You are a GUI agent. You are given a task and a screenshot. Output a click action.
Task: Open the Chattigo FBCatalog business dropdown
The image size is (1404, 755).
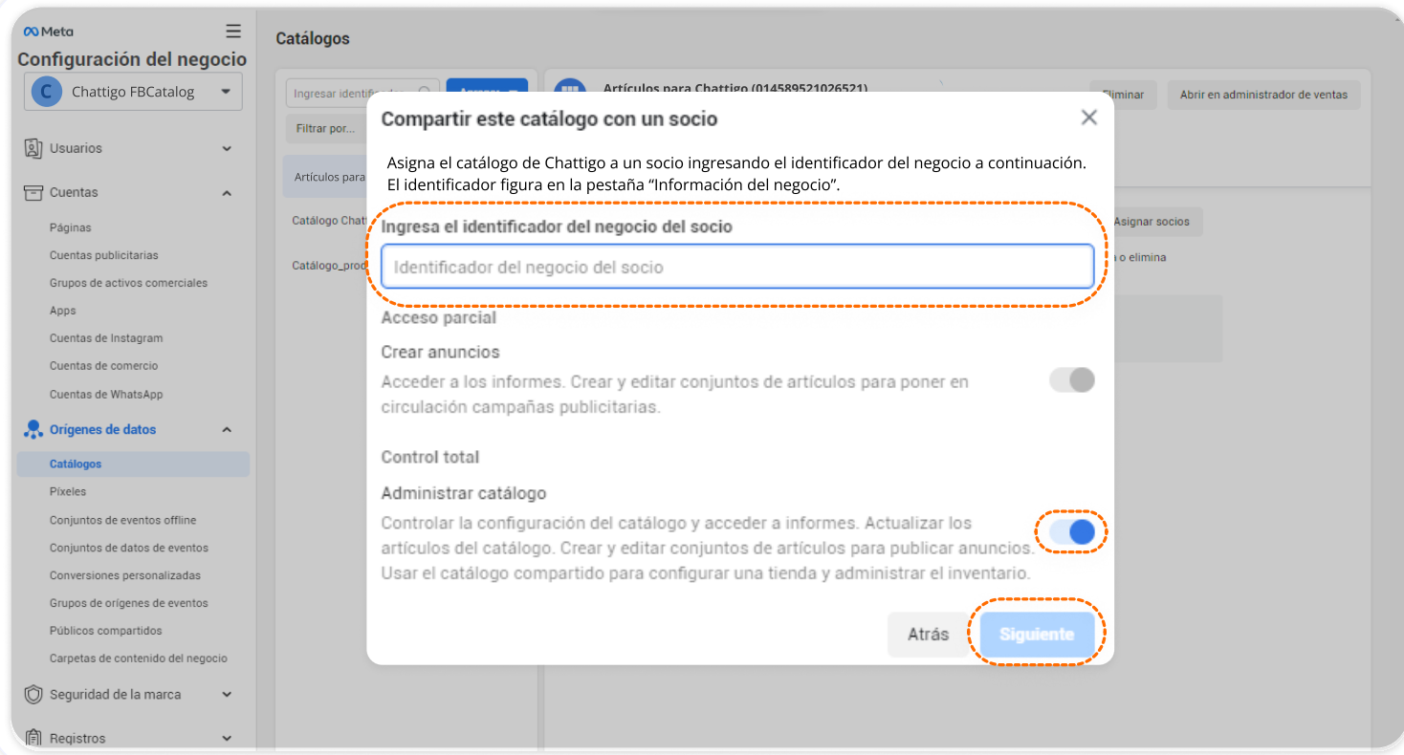click(x=226, y=92)
